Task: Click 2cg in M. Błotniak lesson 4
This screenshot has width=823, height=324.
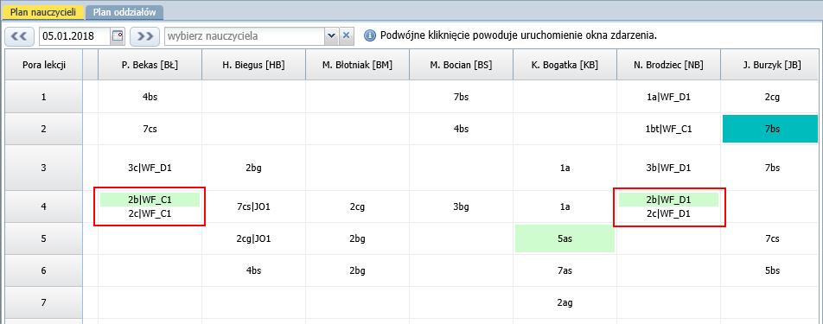Action: (x=357, y=206)
